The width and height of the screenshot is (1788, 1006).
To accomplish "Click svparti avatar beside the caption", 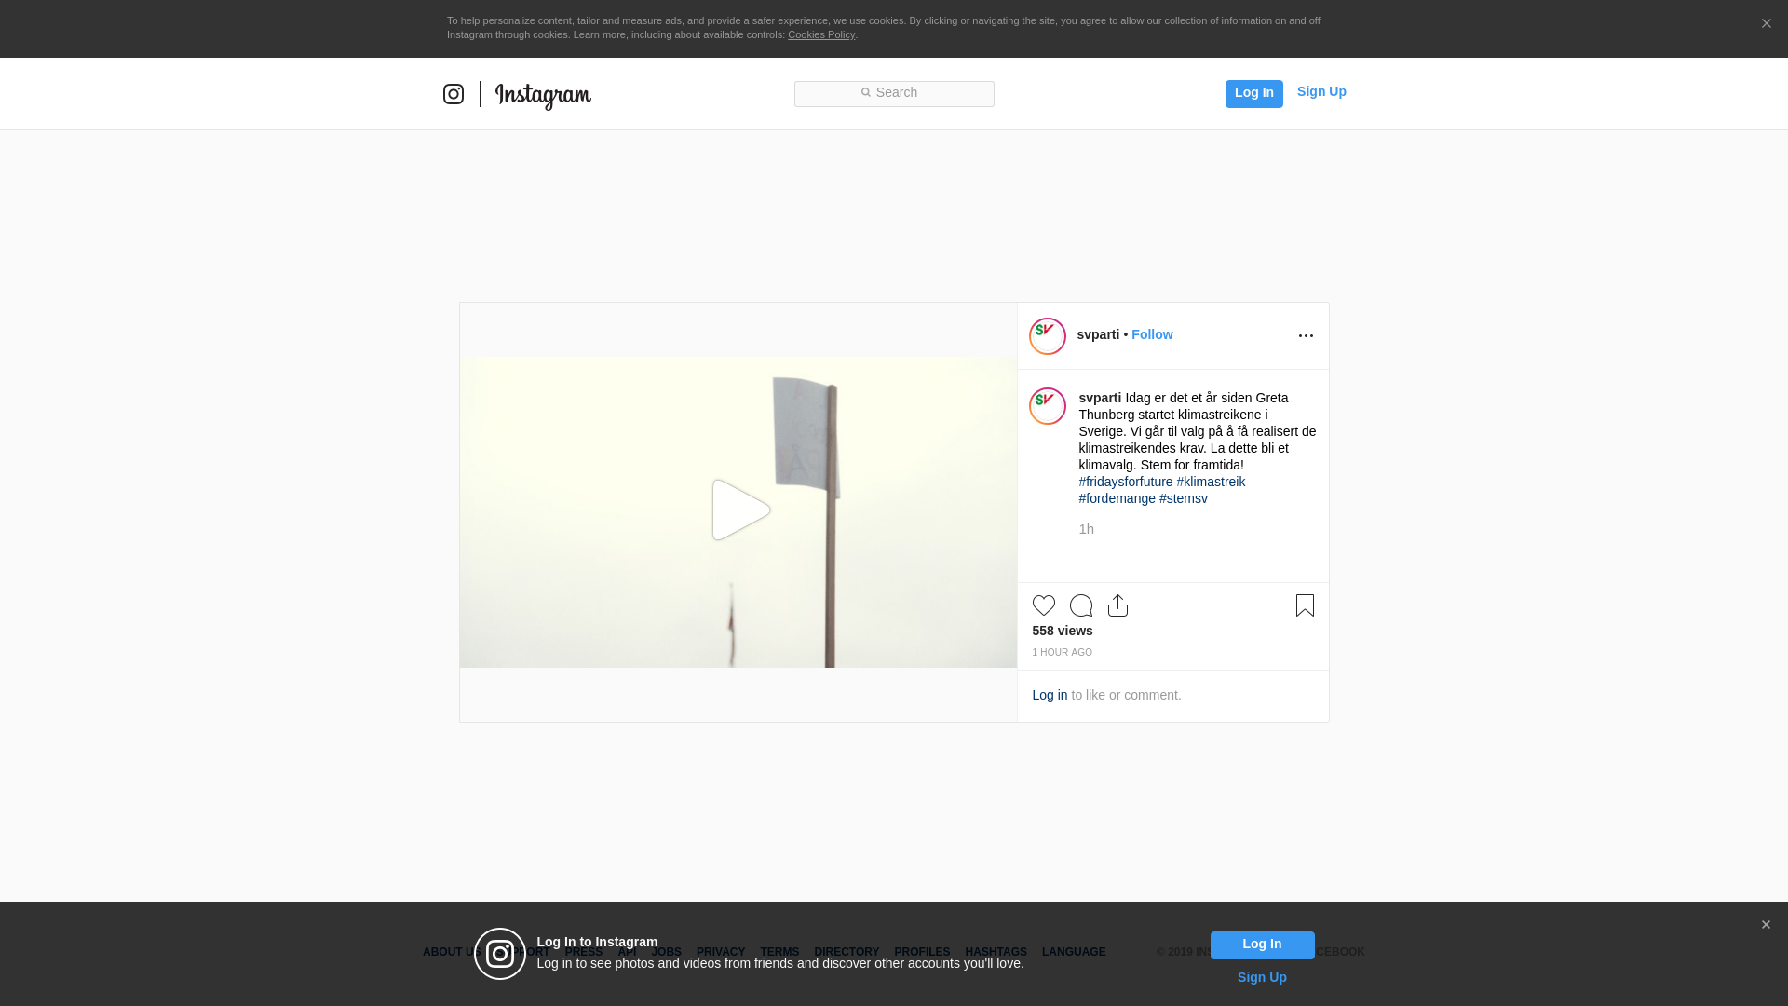I will click(1048, 406).
